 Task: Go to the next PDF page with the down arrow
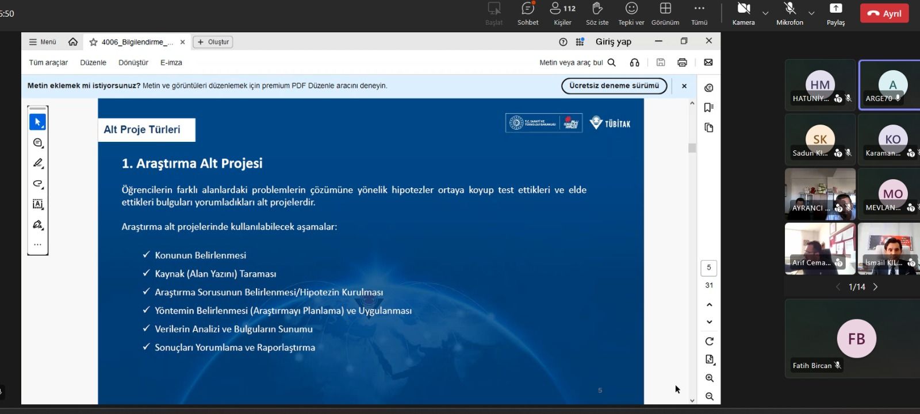(x=710, y=322)
